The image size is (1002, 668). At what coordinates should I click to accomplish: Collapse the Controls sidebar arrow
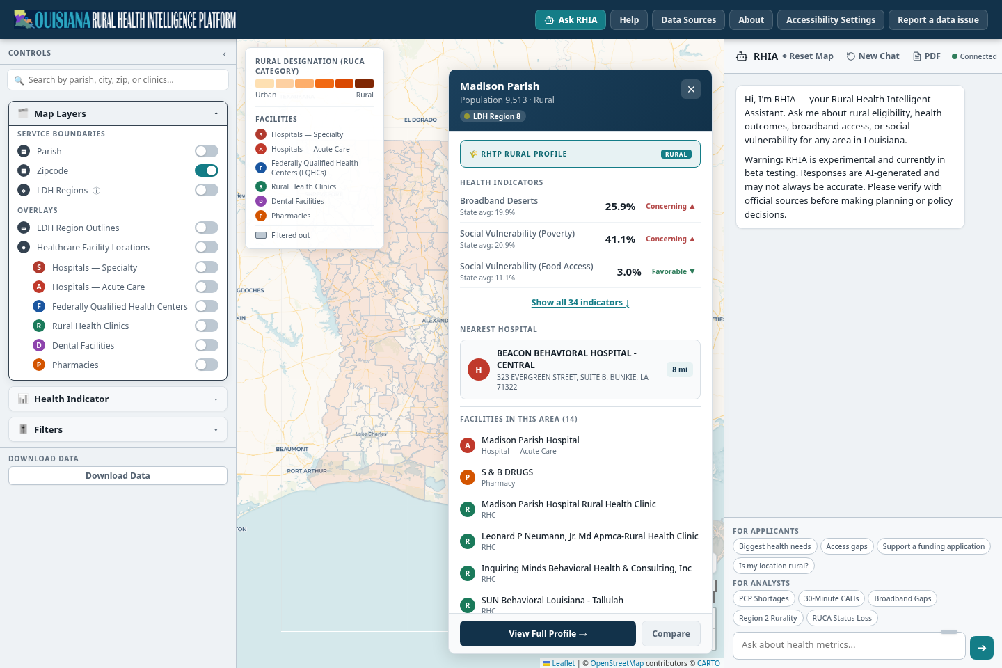point(224,54)
